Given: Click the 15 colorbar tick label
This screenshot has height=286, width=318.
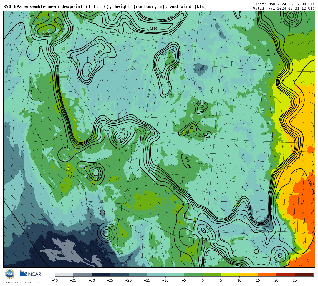Looking at the screenshot, I should [x=258, y=280].
